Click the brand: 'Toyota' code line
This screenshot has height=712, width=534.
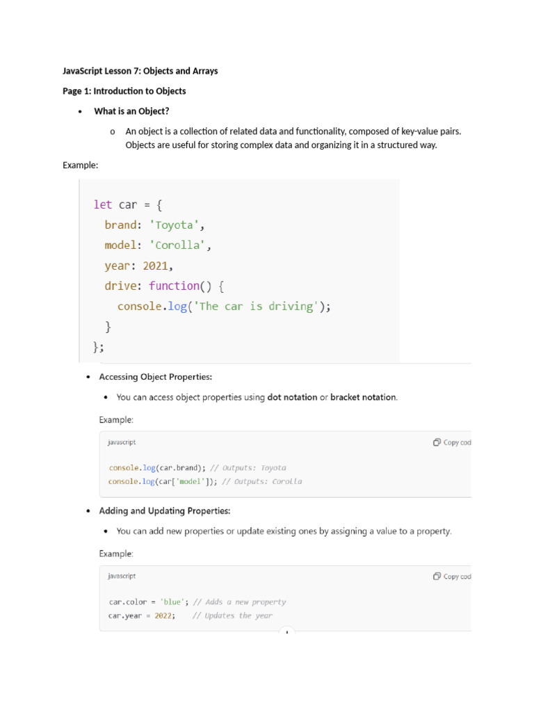tap(154, 225)
